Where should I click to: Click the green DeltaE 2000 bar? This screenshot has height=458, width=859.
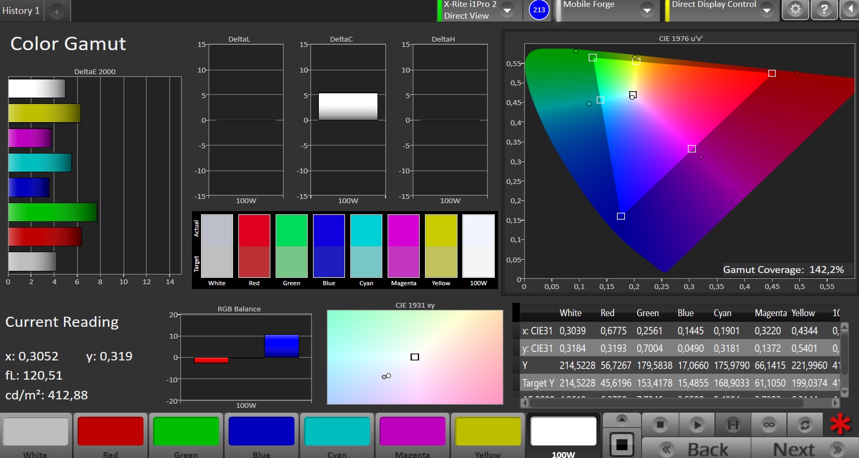(53, 212)
